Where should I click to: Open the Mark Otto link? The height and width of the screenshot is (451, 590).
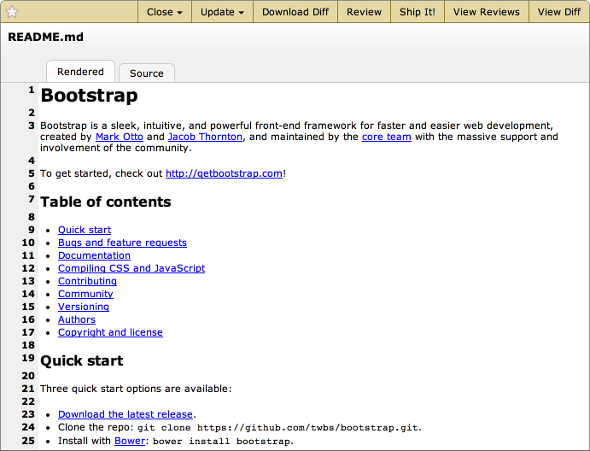[120, 137]
